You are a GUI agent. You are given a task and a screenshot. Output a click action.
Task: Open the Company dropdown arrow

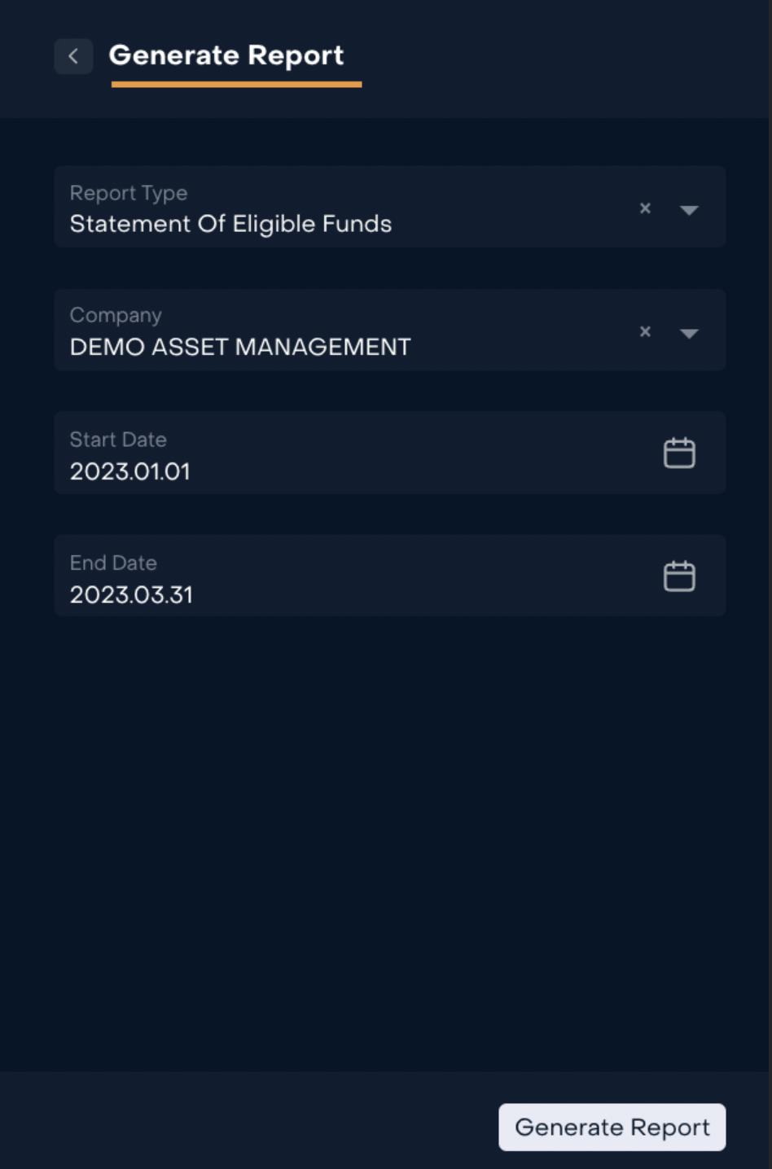[689, 333]
